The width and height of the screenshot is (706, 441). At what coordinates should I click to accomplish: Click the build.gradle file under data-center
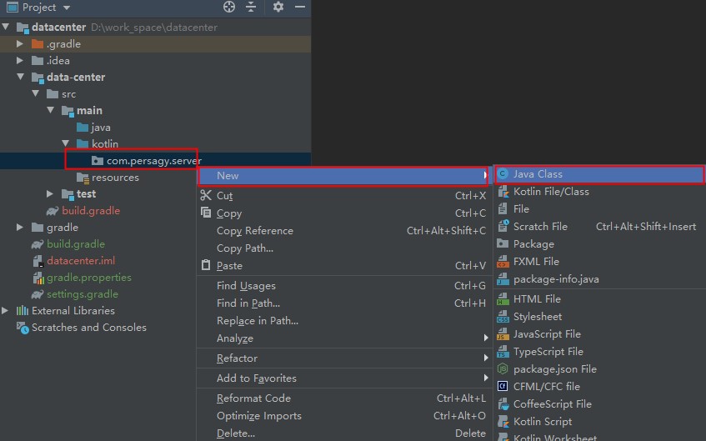[90, 211]
